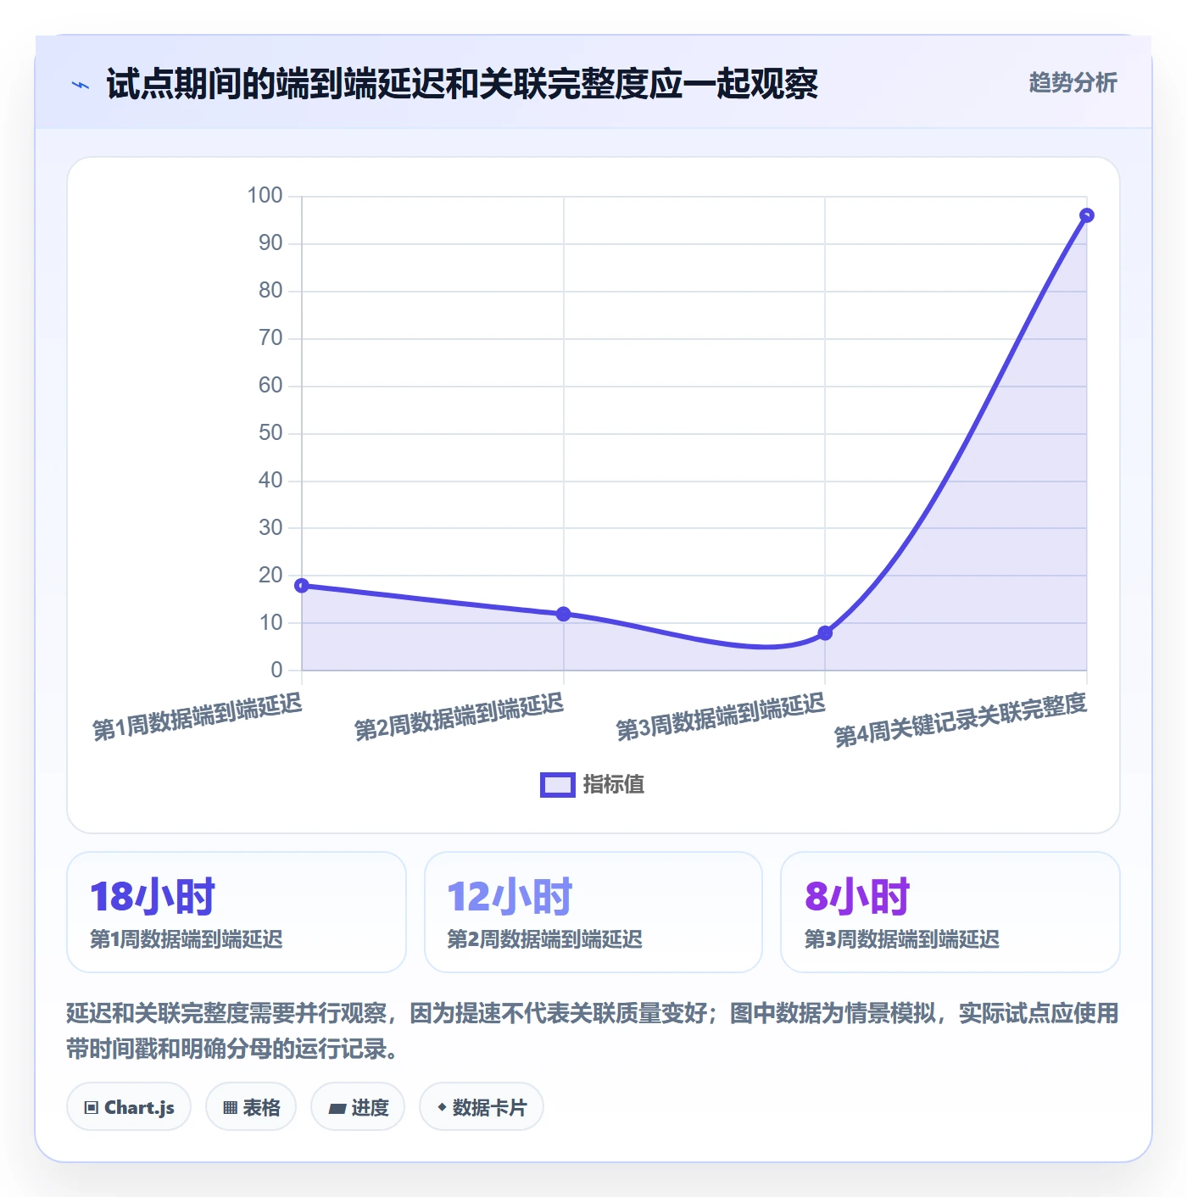Open the 12小时 data card
This screenshot has height=1197, width=1187.
[593, 912]
